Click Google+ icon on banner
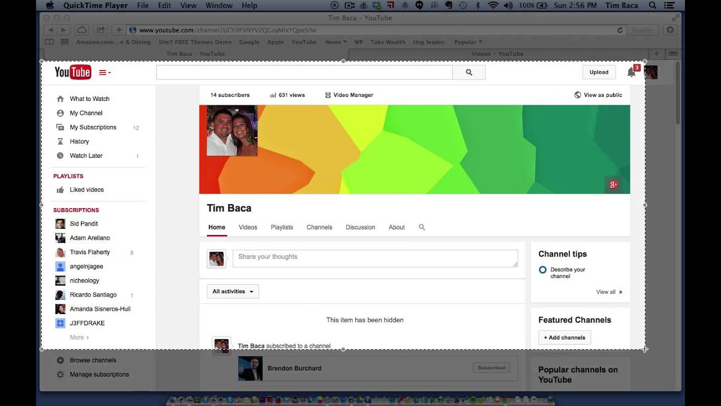The image size is (721, 406). (613, 184)
